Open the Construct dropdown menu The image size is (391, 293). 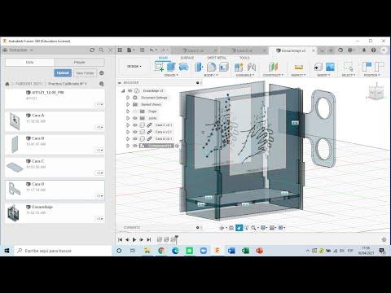point(273,75)
